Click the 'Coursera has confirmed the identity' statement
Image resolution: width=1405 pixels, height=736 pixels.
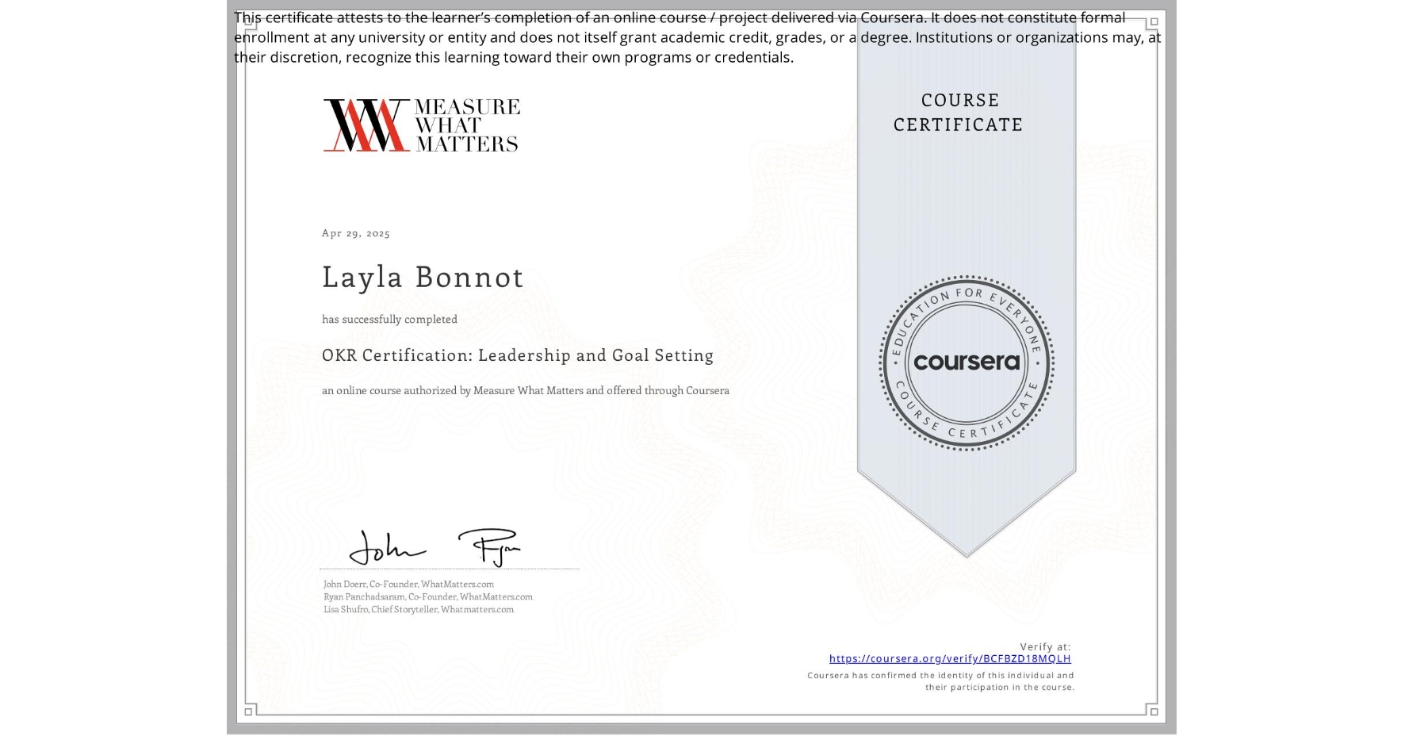coord(941,681)
